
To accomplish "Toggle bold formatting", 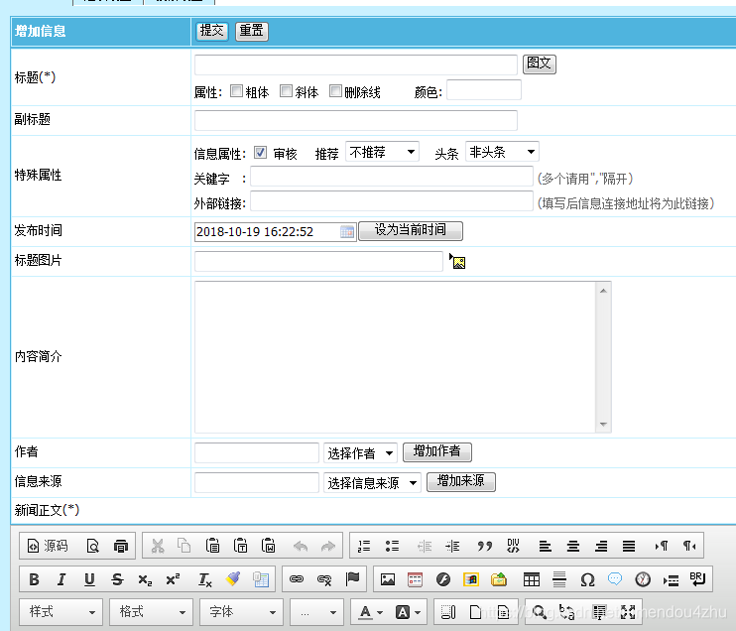I will [x=34, y=579].
